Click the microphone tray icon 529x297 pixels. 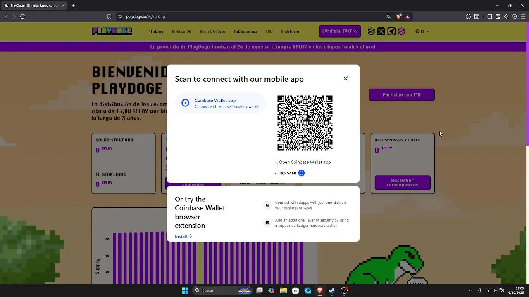pyautogui.click(x=479, y=290)
